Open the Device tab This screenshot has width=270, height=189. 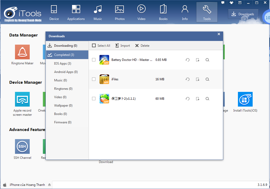[x=54, y=13]
